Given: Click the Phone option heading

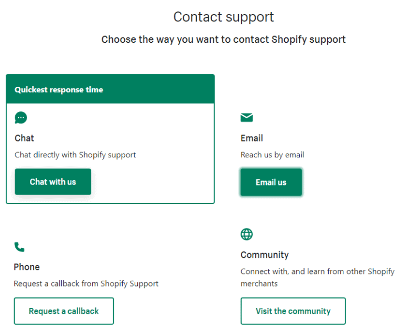Looking at the screenshot, I should coord(27,267).
